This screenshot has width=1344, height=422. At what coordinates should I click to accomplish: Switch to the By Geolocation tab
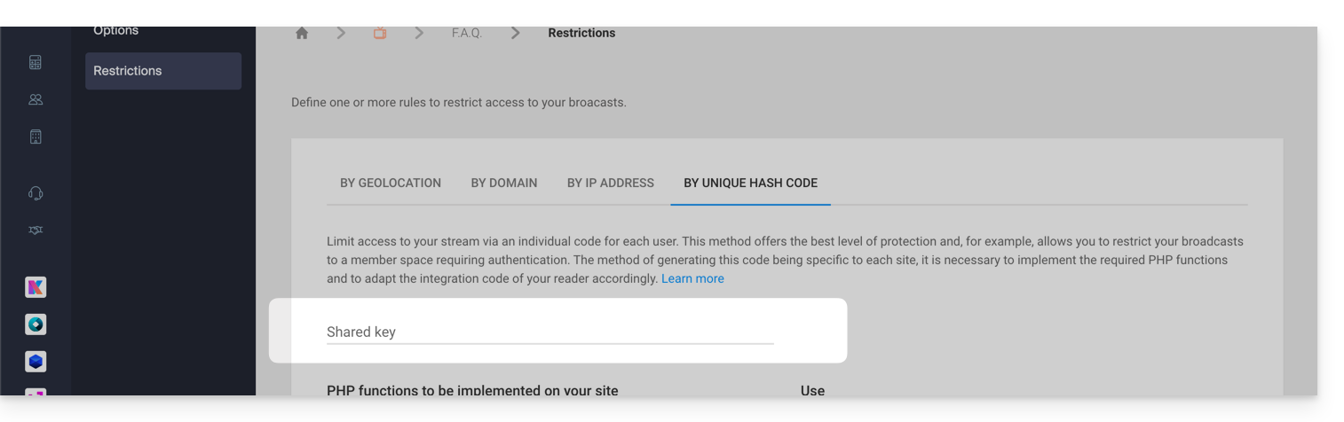pyautogui.click(x=391, y=183)
